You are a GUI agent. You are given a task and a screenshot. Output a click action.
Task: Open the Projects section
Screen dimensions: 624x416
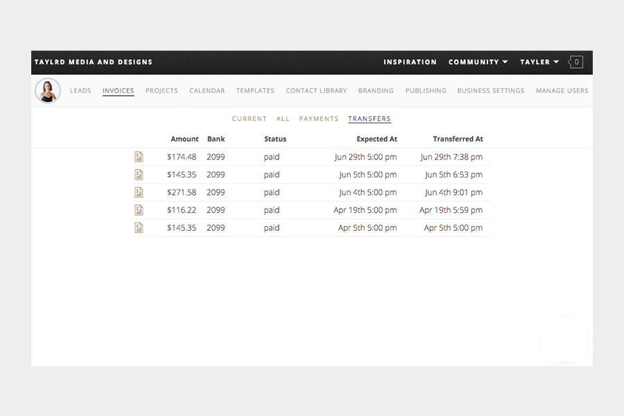(162, 91)
